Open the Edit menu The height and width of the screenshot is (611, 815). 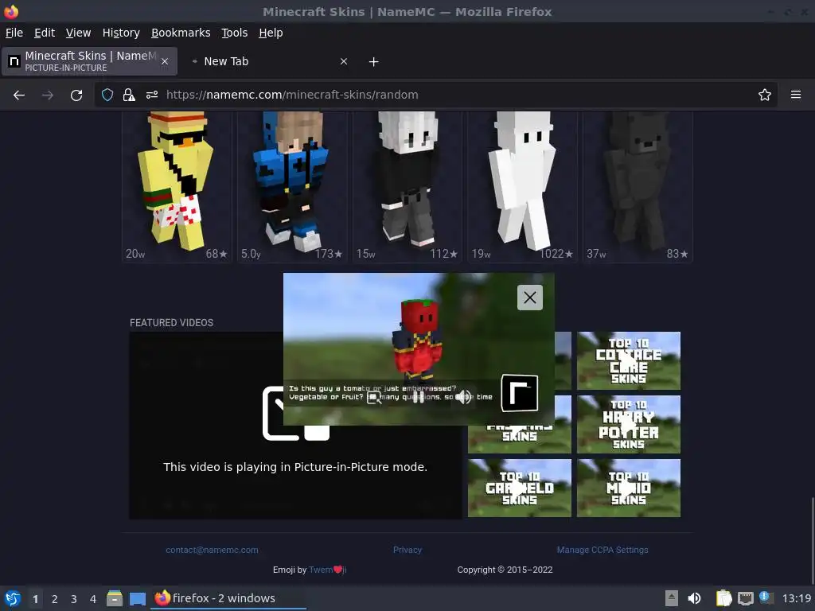[x=45, y=33]
